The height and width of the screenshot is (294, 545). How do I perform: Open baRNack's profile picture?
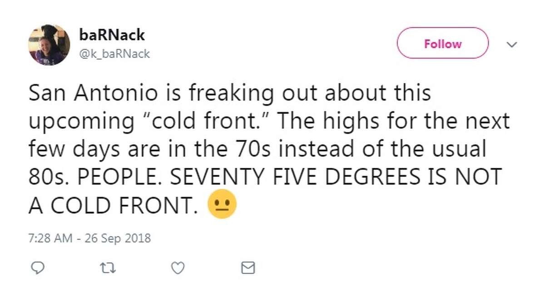click(x=49, y=44)
